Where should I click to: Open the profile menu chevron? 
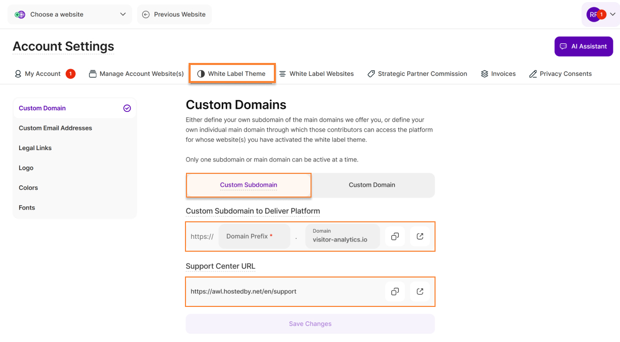[613, 14]
